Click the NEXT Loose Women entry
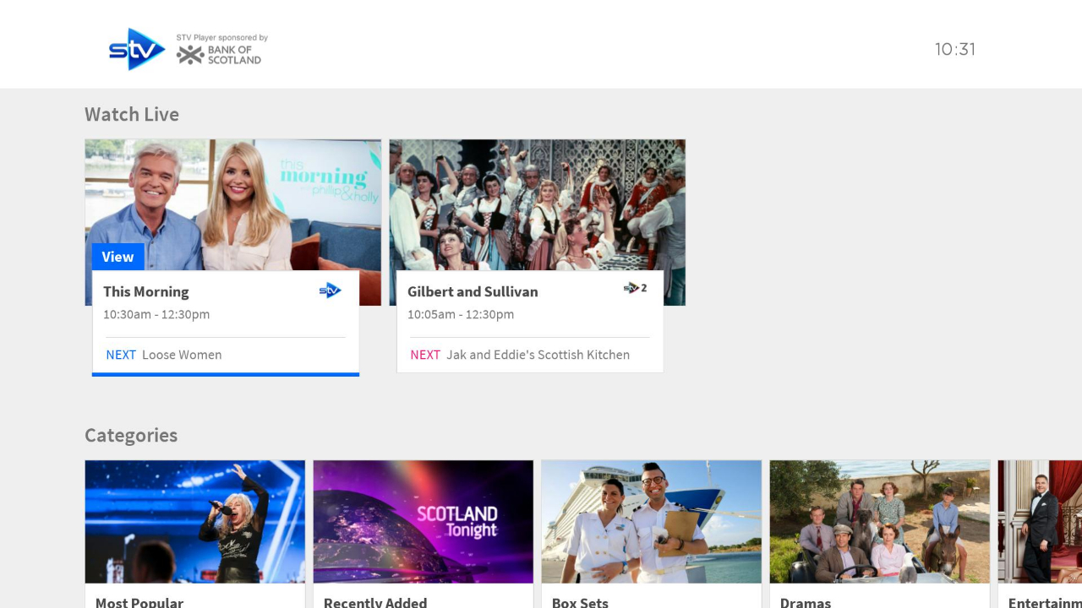Screen dimensions: 1082x608 [163, 355]
